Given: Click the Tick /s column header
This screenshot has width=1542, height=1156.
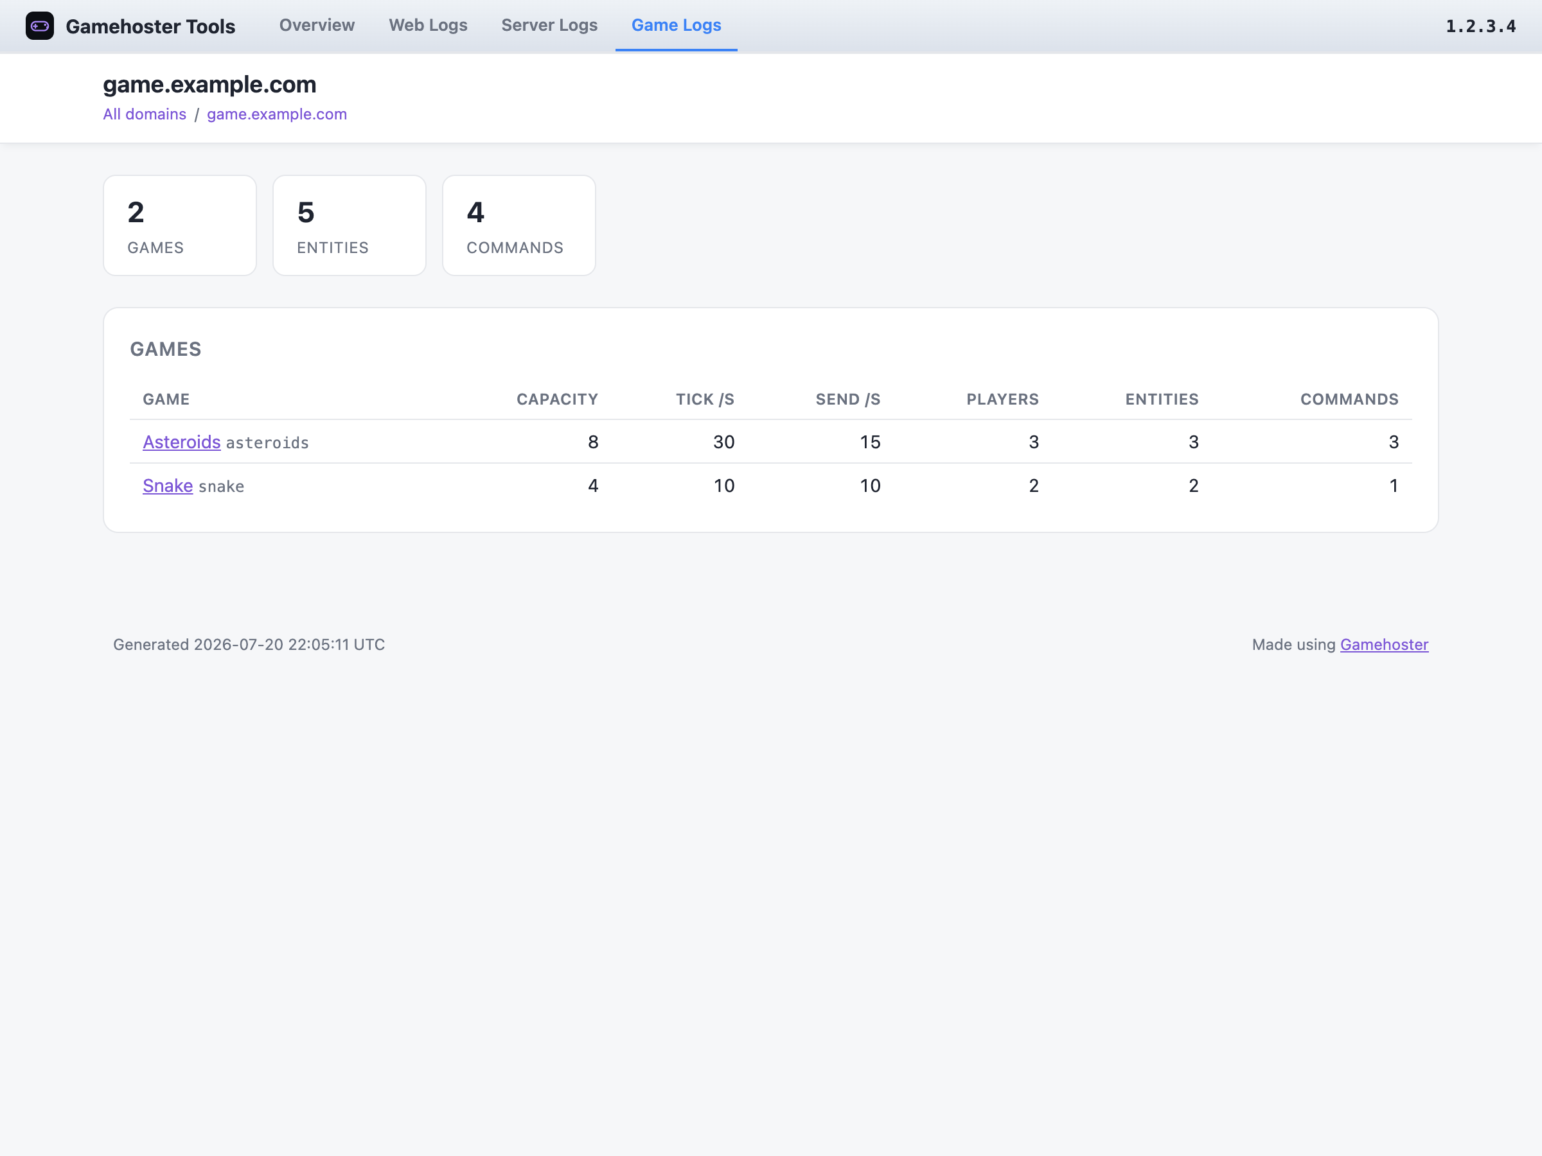Looking at the screenshot, I should click(x=705, y=399).
